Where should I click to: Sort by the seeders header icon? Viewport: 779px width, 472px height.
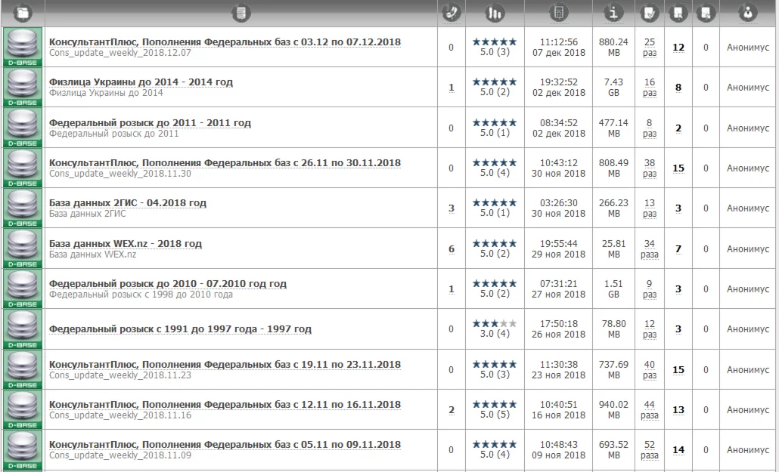pyautogui.click(x=678, y=12)
